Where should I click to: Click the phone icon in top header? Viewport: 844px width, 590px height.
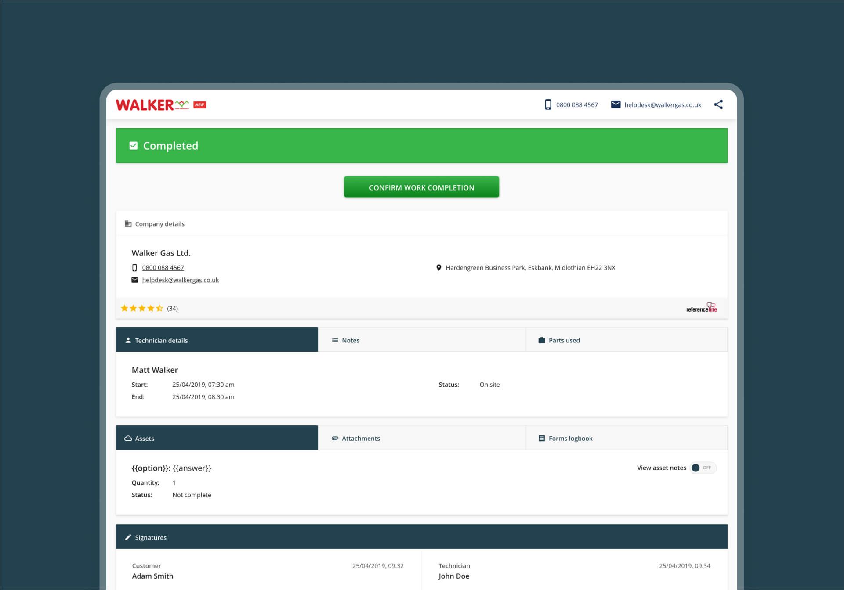(x=548, y=104)
